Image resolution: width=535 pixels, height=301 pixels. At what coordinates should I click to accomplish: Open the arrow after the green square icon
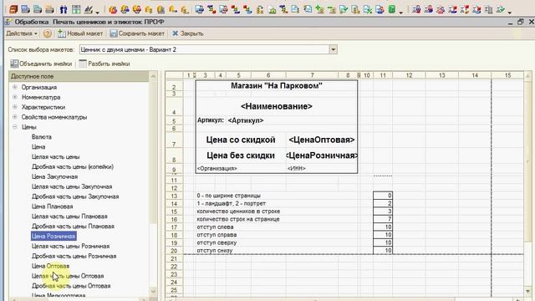tap(401, 12)
